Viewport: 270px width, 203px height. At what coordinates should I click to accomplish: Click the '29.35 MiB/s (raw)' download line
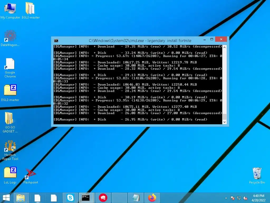(138, 47)
